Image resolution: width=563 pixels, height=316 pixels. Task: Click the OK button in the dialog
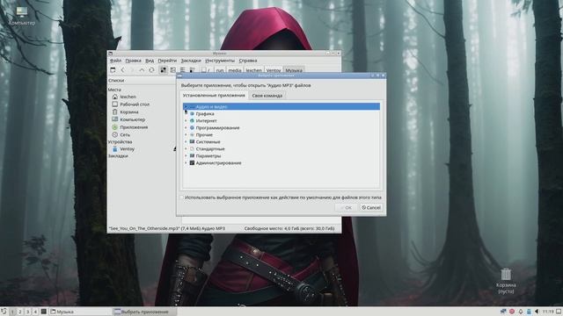tap(346, 207)
